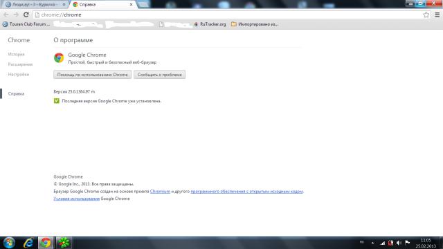Image resolution: width=443 pixels, height=249 pixels.
Task: Click the RU language indicator in the tray
Action: [x=362, y=242]
